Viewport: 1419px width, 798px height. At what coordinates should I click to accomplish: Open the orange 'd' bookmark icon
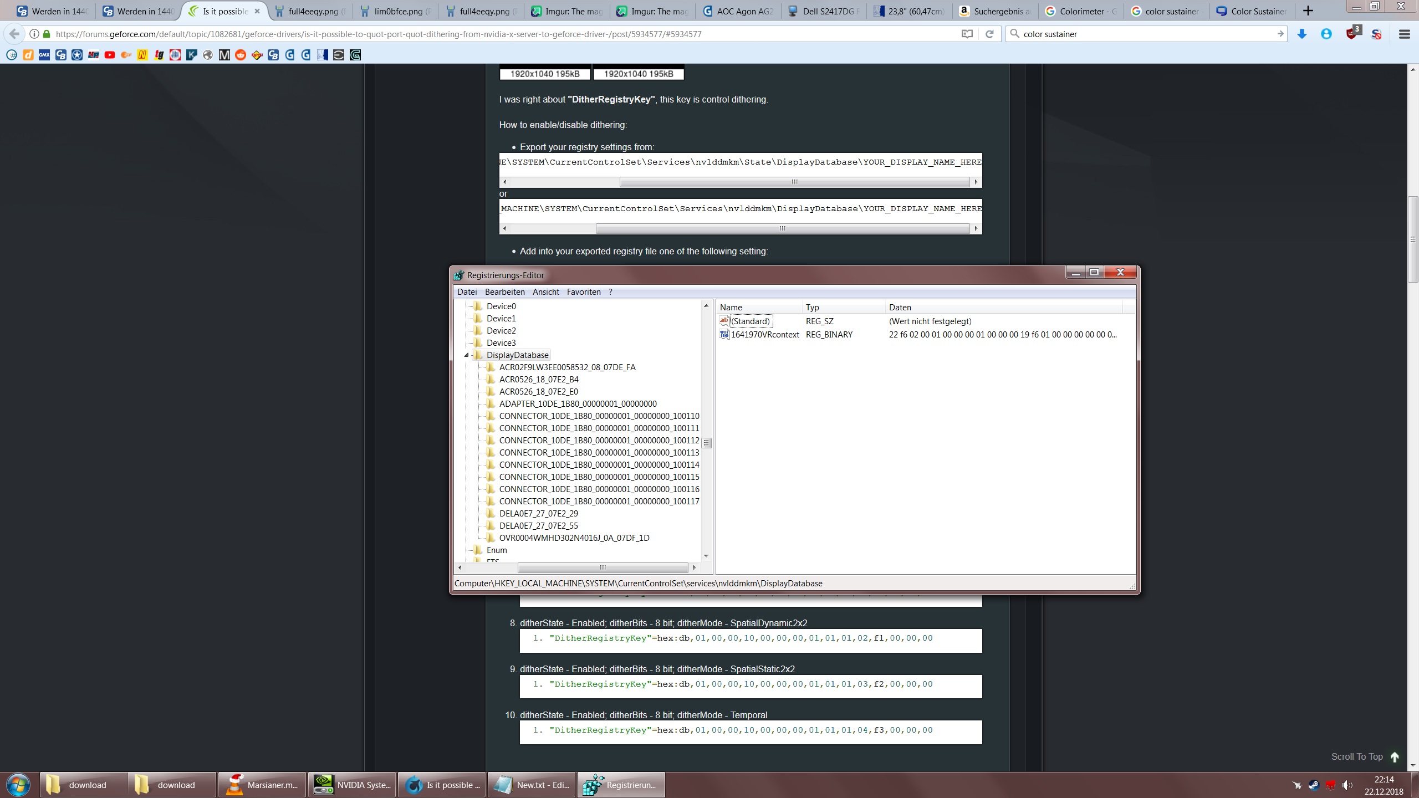pos(28,55)
